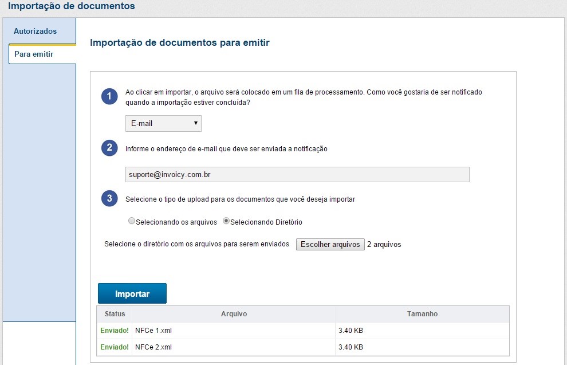Click the Arquivo column header
The image size is (567, 365).
point(234,314)
